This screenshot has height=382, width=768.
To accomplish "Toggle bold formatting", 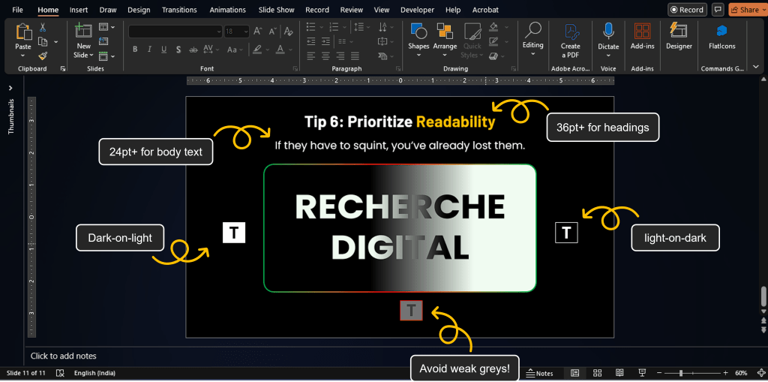I will click(135, 50).
